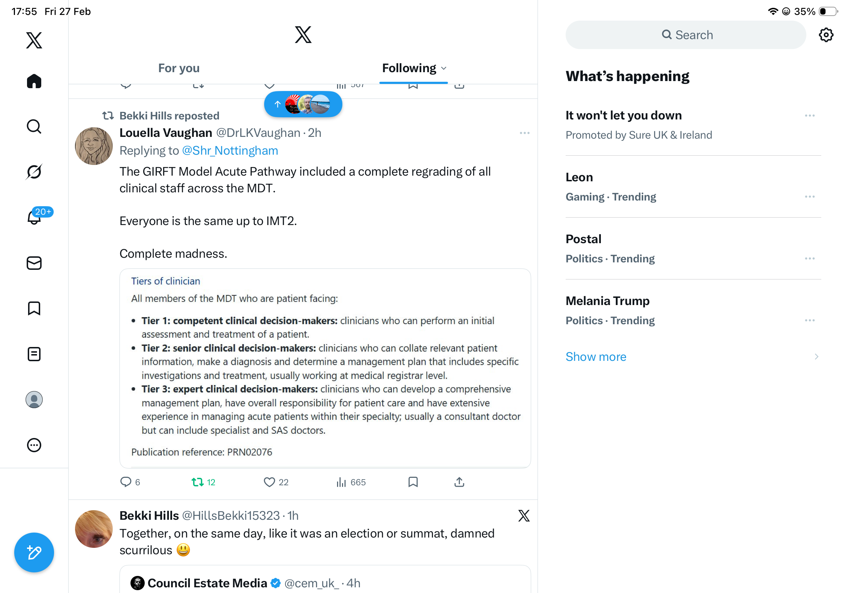Open Bookmarks in the sidebar
The width and height of the screenshot is (849, 593).
click(34, 308)
